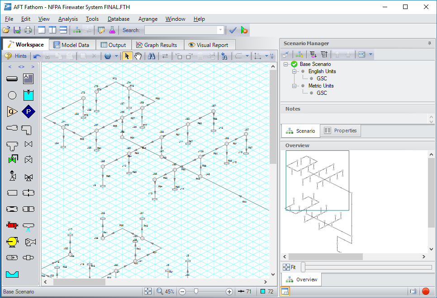437x298 pixels.
Task: Click the magnifier zoom icon beside 45%
Action: [160, 291]
